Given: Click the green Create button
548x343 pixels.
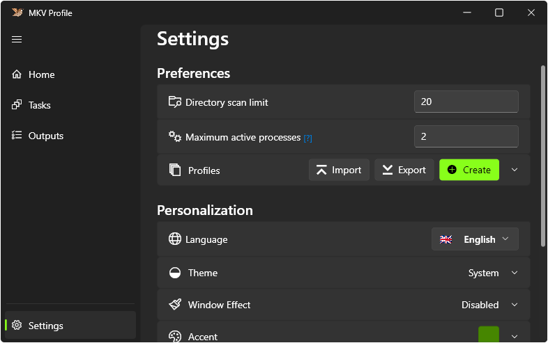Looking at the screenshot, I should pyautogui.click(x=469, y=170).
